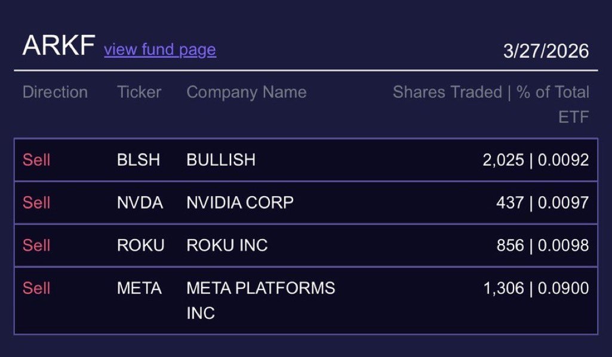The image size is (612, 357).
Task: Click the Ticker column header
Action: (139, 92)
